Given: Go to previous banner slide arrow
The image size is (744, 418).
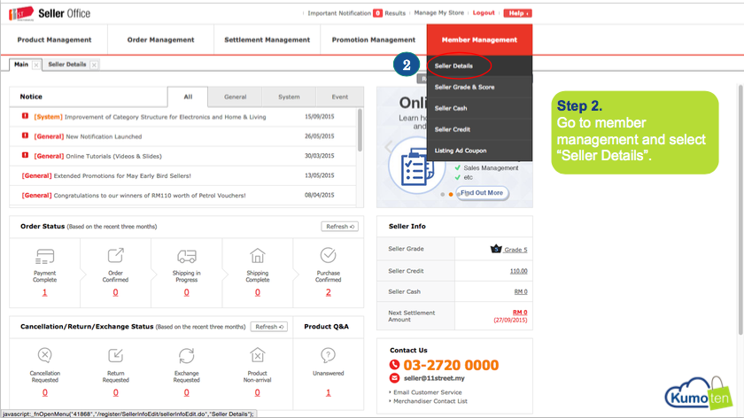Looking at the screenshot, I should [388, 147].
